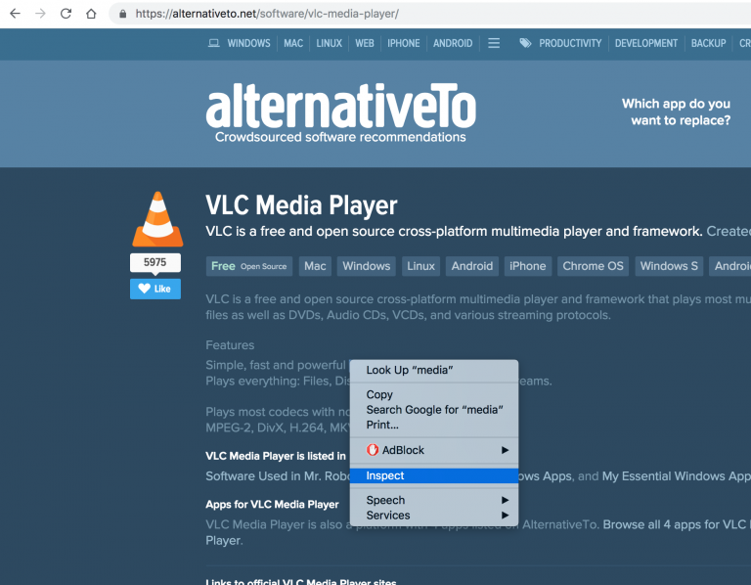Select Look Up "media" in context menu
This screenshot has height=585, width=751.
pyautogui.click(x=434, y=370)
